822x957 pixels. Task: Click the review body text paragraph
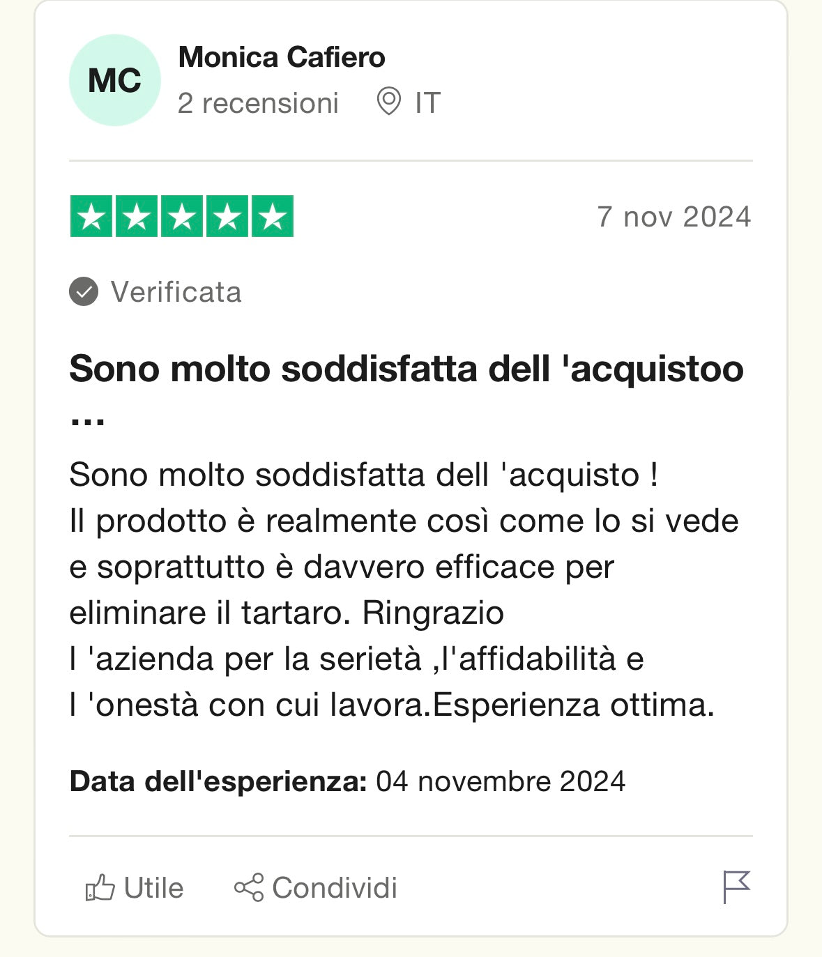tap(404, 590)
